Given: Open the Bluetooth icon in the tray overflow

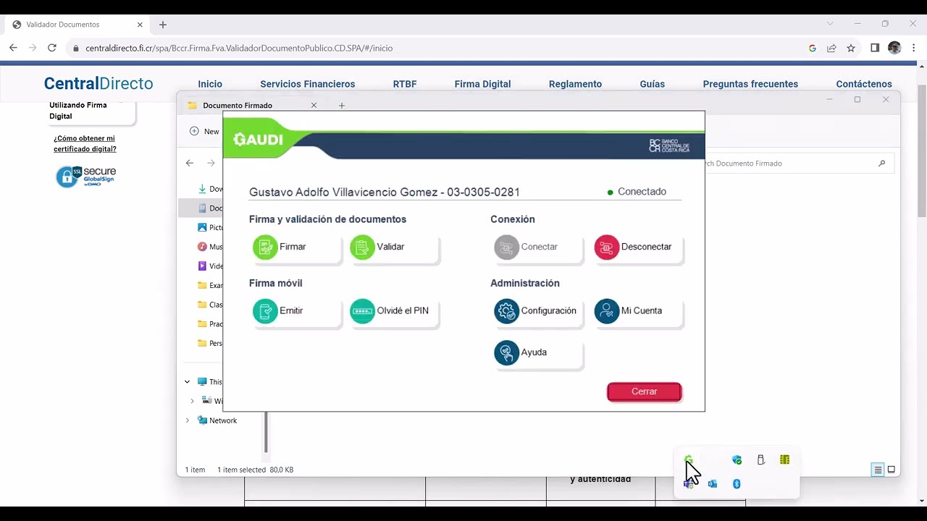Looking at the screenshot, I should point(737,484).
